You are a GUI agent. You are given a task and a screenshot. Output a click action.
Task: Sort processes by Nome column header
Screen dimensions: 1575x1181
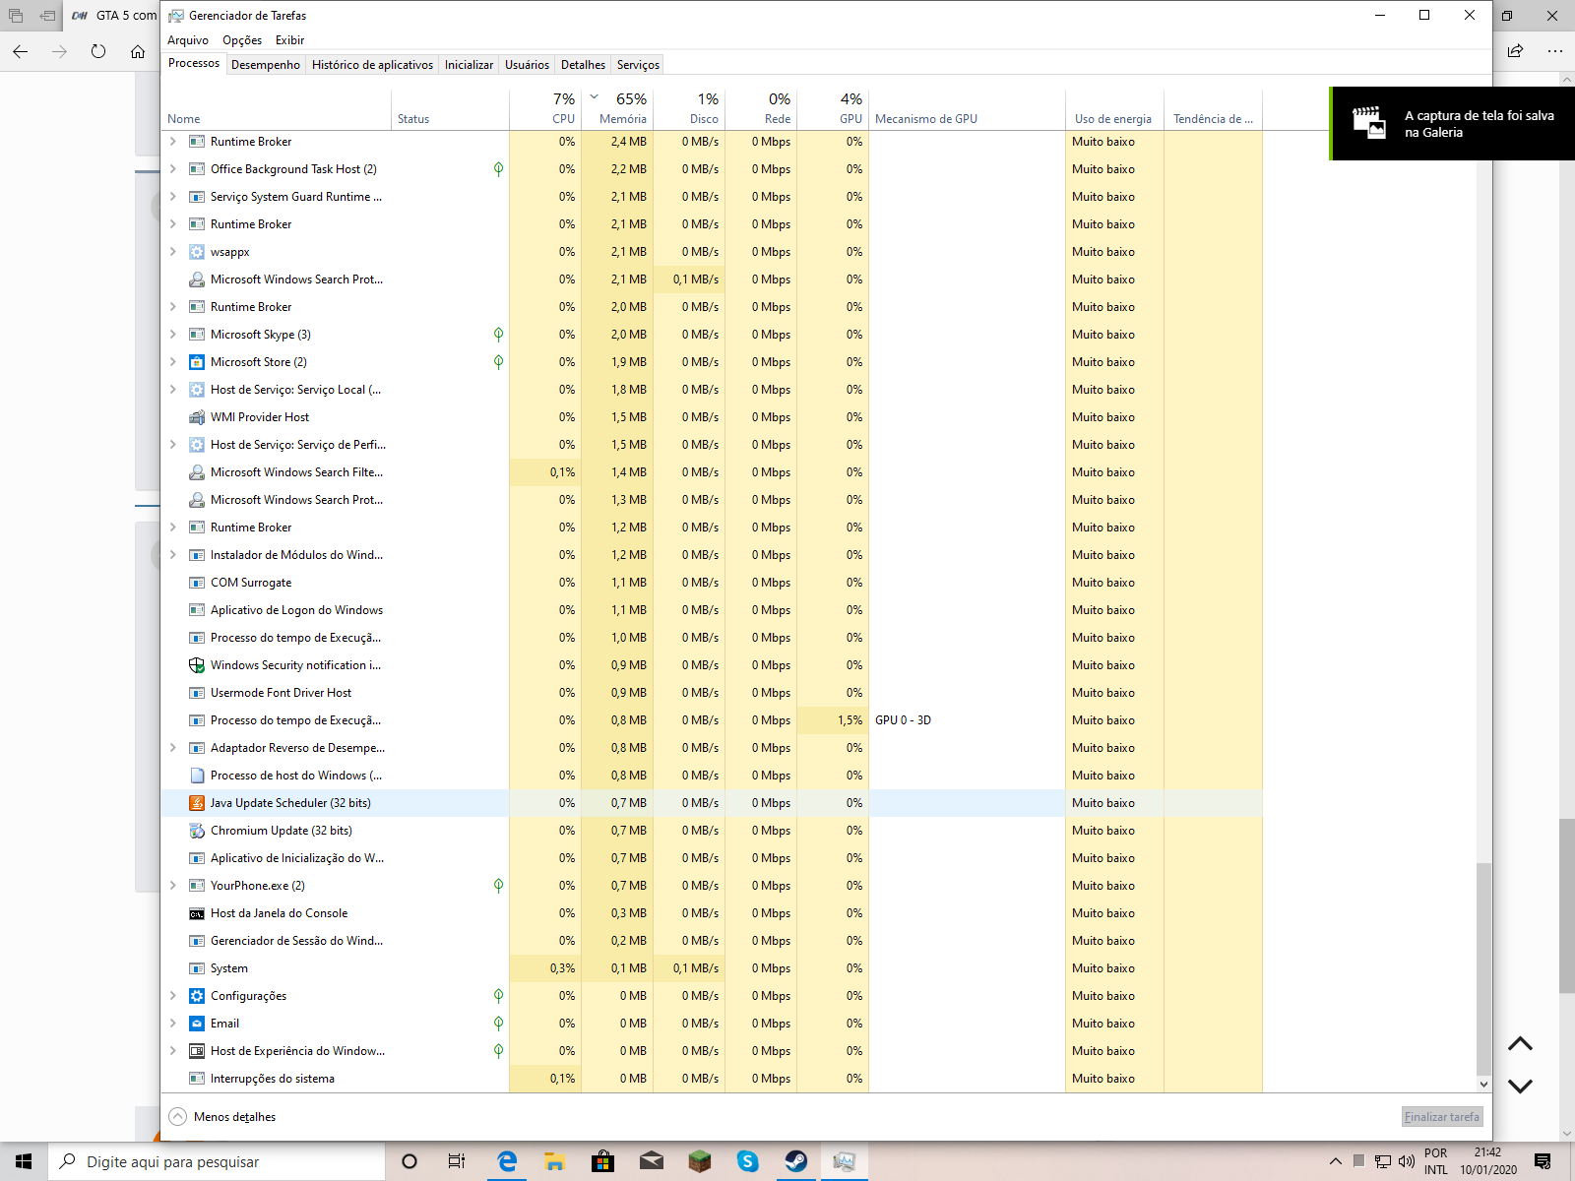[x=276, y=109]
